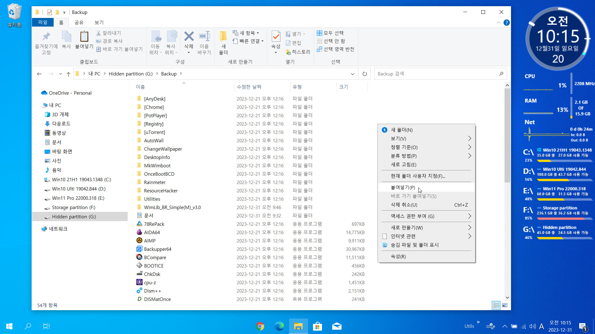Choose Show hidden files (숨김 파일 및 폴더 표시)
The width and height of the screenshot is (595, 334).
(x=426, y=245)
